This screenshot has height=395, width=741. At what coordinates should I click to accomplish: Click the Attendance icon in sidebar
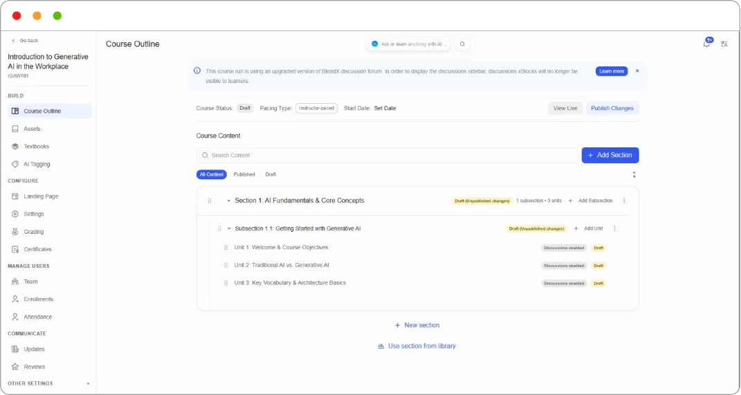[15, 317]
